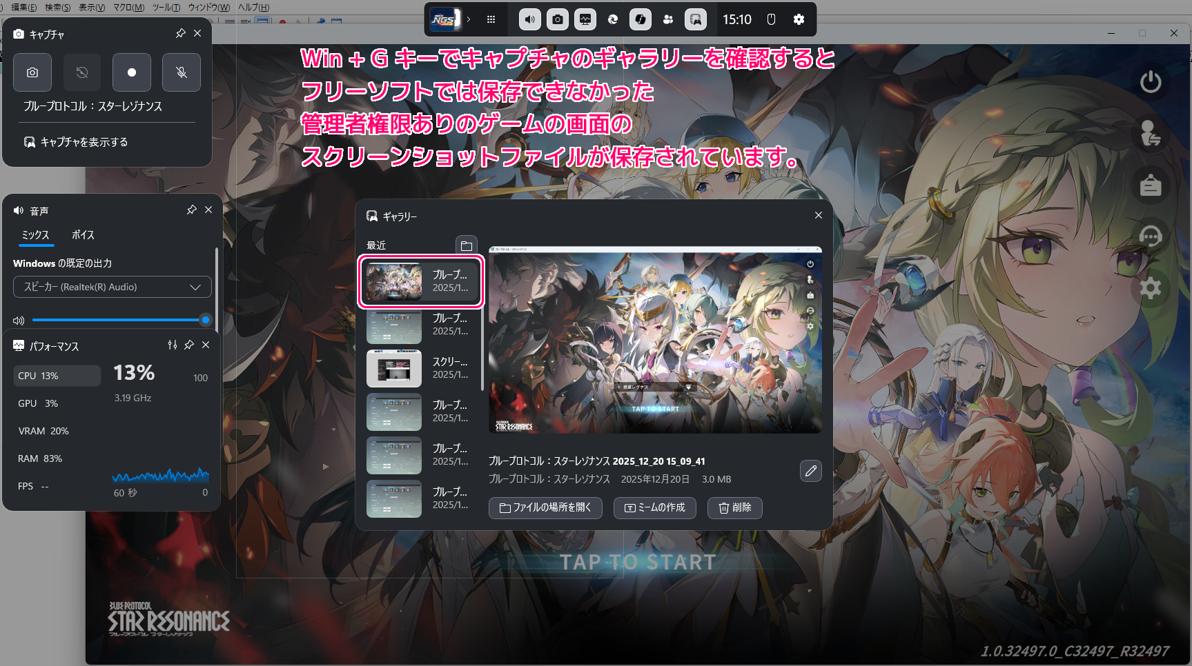The width and height of the screenshot is (1192, 666).
Task: Open Game Bar settings gear
Action: coord(799,19)
